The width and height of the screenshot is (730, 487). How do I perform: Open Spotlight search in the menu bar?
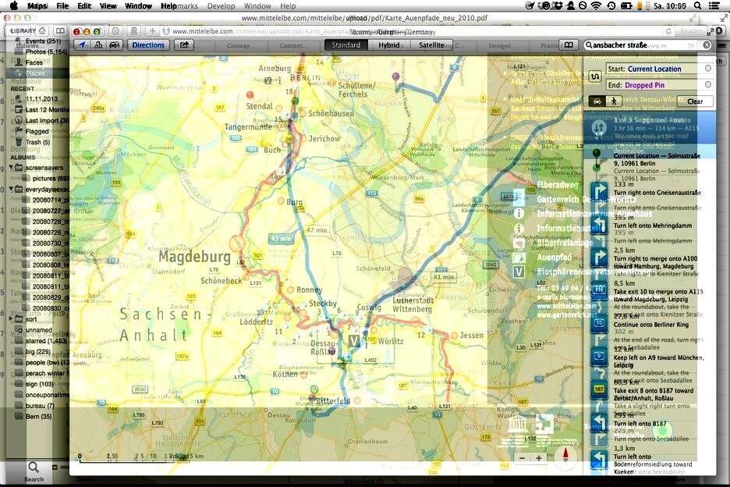697,5
